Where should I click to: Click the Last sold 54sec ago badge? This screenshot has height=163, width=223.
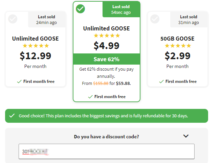pos(121,9)
